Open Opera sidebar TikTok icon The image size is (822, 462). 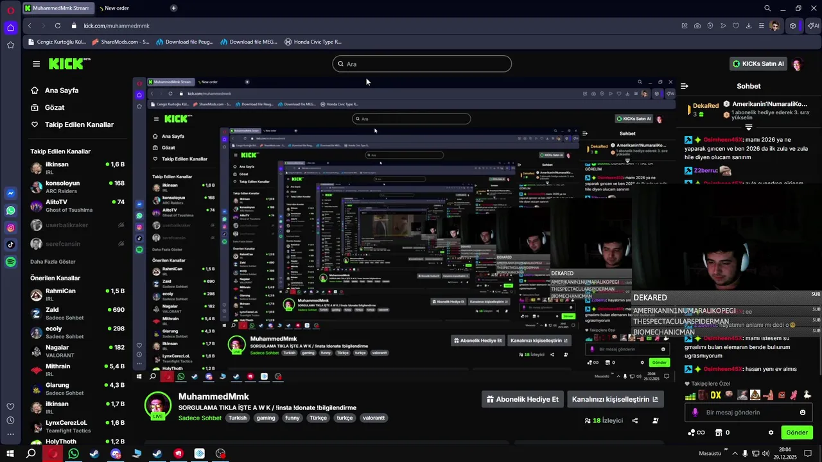tap(11, 244)
